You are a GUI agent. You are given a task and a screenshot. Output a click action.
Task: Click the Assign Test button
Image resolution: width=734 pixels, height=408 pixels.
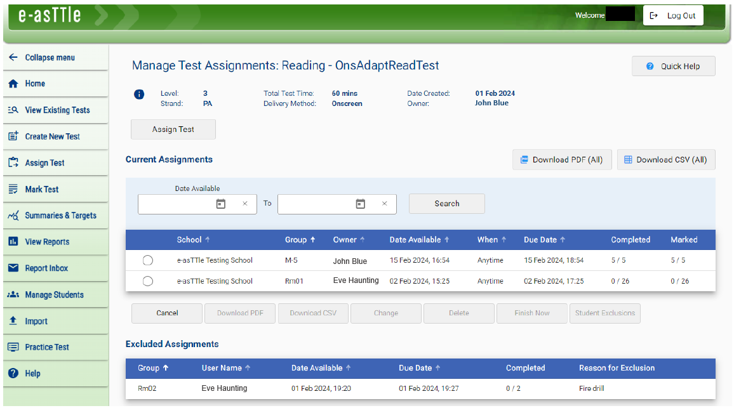tap(173, 129)
